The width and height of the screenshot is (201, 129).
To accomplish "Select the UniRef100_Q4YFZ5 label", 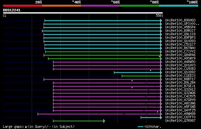I will [180, 110].
